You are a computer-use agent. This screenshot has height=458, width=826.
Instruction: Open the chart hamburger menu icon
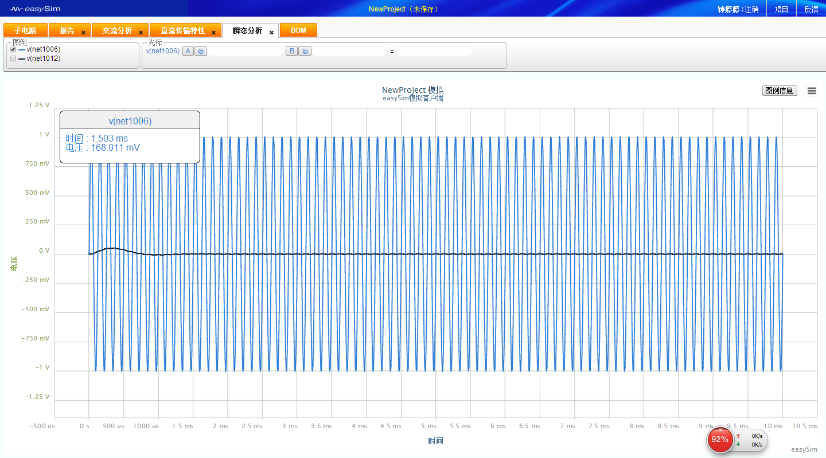coord(812,91)
